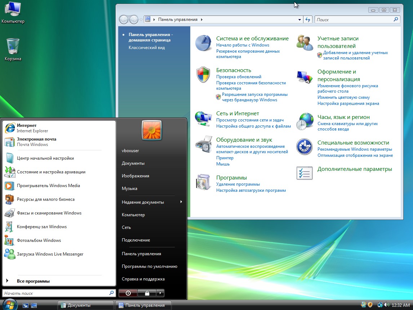The image size is (413, 310).
Task: Launch Internet Explorer from Start menu
Action: (10, 128)
